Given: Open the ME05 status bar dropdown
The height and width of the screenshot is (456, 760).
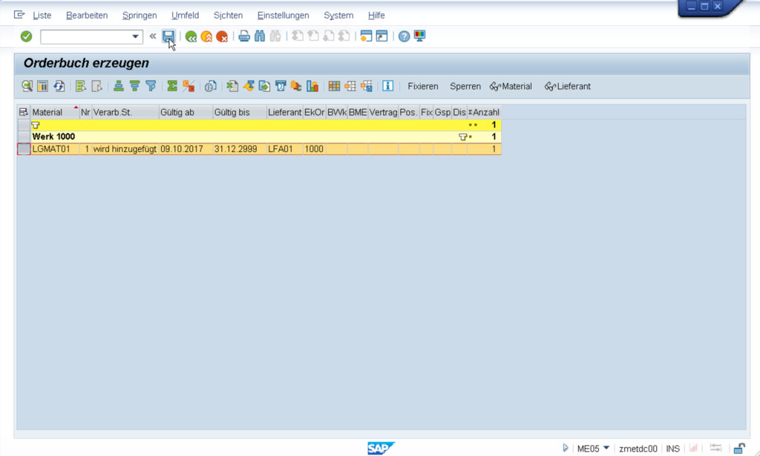Looking at the screenshot, I should click(x=606, y=449).
